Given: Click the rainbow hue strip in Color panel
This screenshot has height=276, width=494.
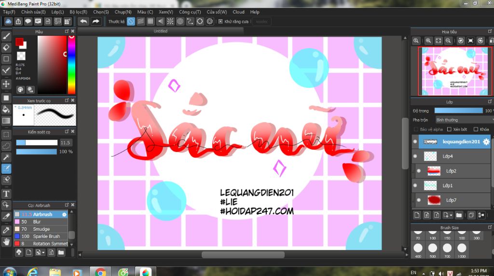Looking at the screenshot, I should click(71, 65).
